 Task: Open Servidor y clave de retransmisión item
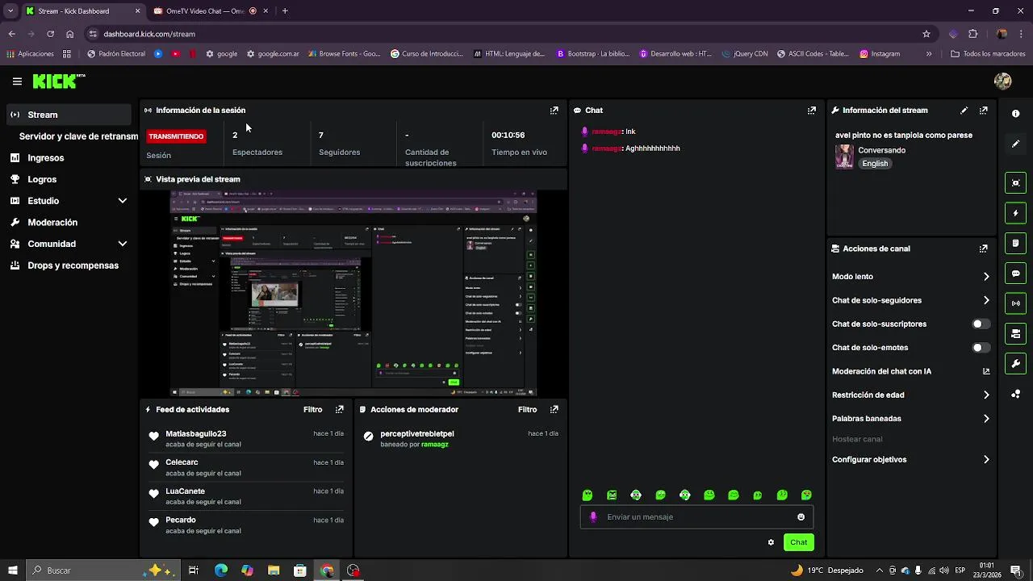[x=78, y=136]
